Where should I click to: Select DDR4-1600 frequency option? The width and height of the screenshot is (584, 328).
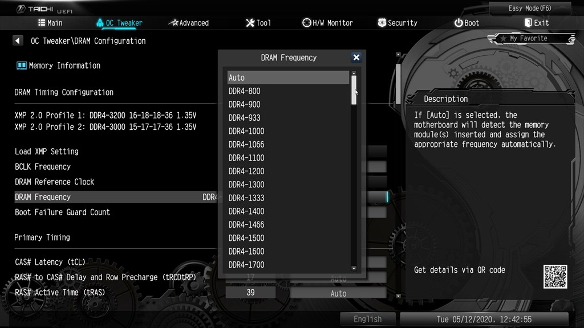tap(288, 252)
